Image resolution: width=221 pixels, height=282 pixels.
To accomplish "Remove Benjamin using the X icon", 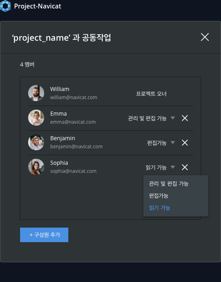I will tap(185, 143).
